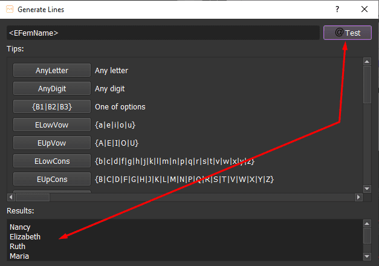Insert the ELowCons tip
The width and height of the screenshot is (379, 266).
52,161
